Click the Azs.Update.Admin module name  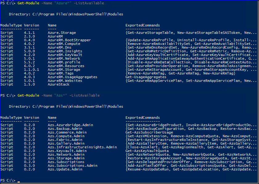tap(65, 169)
